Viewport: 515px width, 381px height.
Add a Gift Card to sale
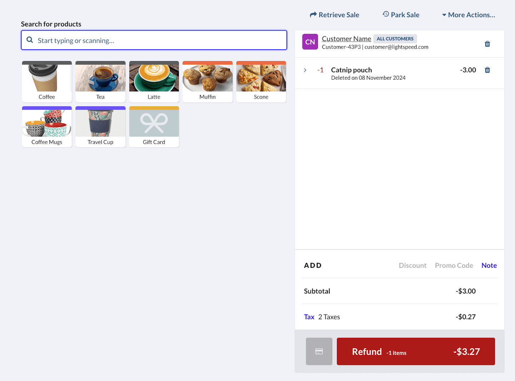(154, 127)
